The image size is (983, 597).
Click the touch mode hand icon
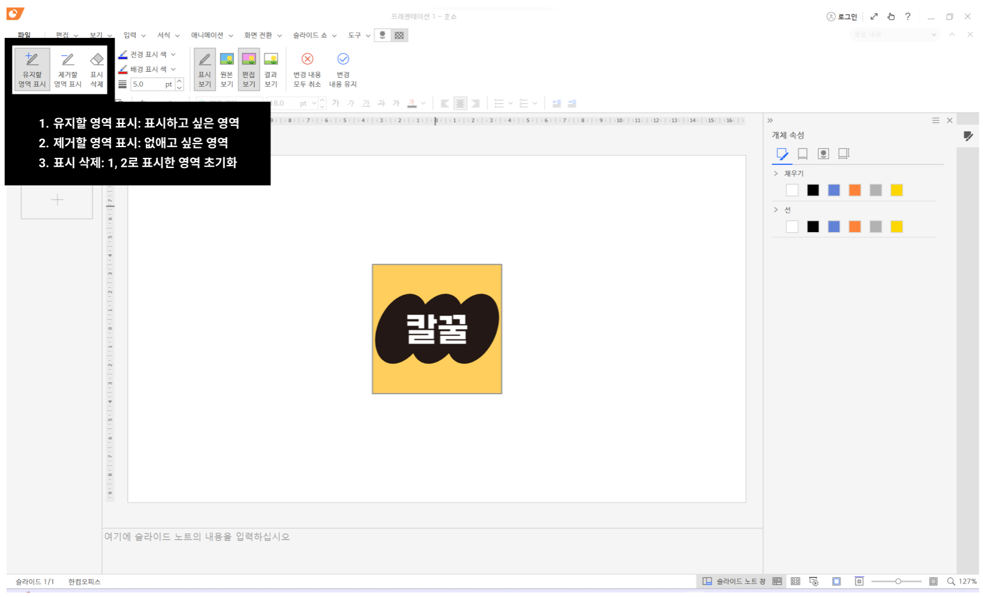click(891, 17)
